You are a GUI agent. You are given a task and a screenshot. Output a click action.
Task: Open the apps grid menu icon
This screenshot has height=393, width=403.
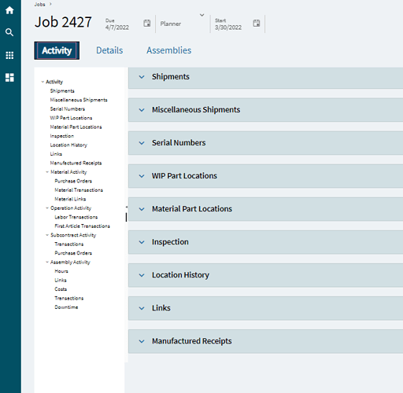[9, 55]
